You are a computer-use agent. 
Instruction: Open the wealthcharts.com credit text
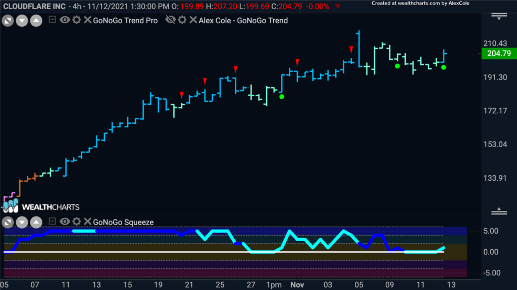(421, 4)
